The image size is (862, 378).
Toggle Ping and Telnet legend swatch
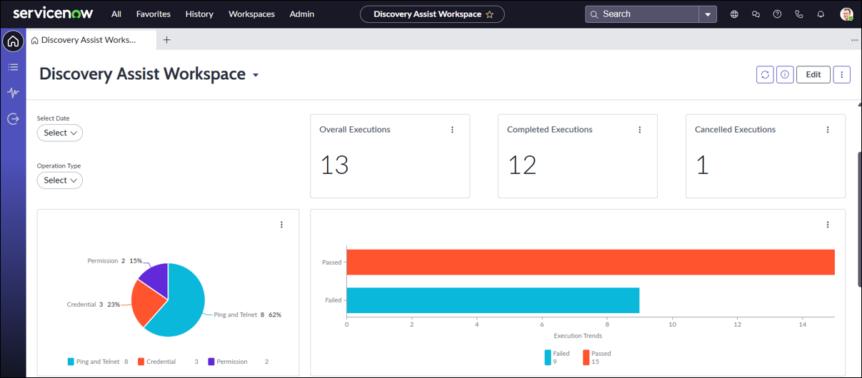click(71, 362)
